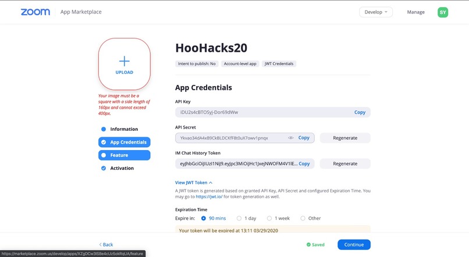The image size is (469, 257).
Task: Select the Other expiration option
Action: tap(303, 219)
